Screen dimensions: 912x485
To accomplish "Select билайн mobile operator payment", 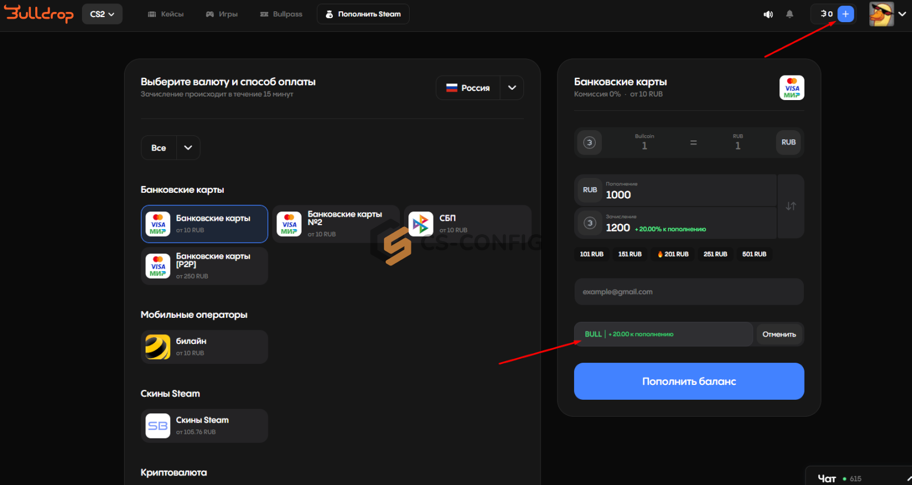I will click(204, 347).
